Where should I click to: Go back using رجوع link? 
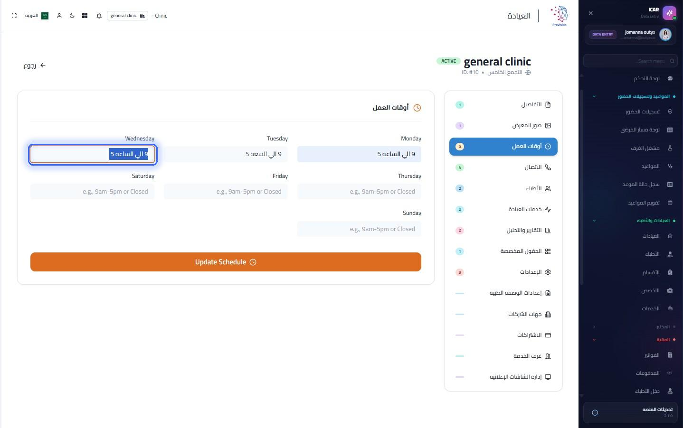point(35,65)
